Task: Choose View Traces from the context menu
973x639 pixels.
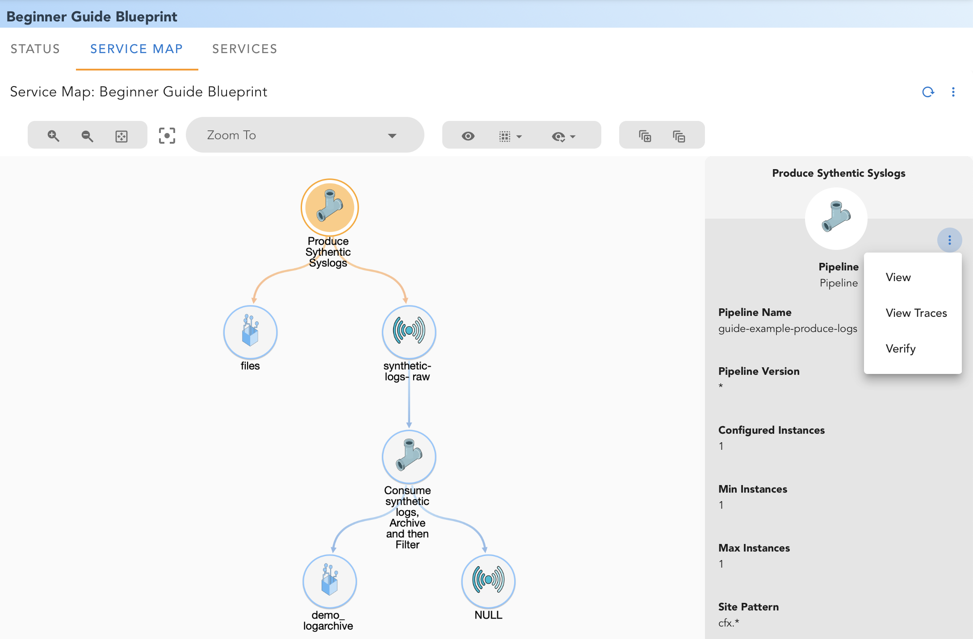Action: [916, 313]
